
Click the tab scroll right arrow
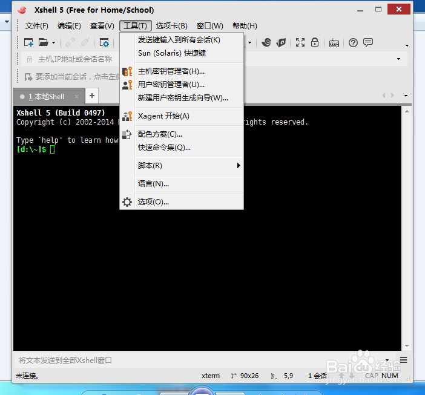pos(392,96)
